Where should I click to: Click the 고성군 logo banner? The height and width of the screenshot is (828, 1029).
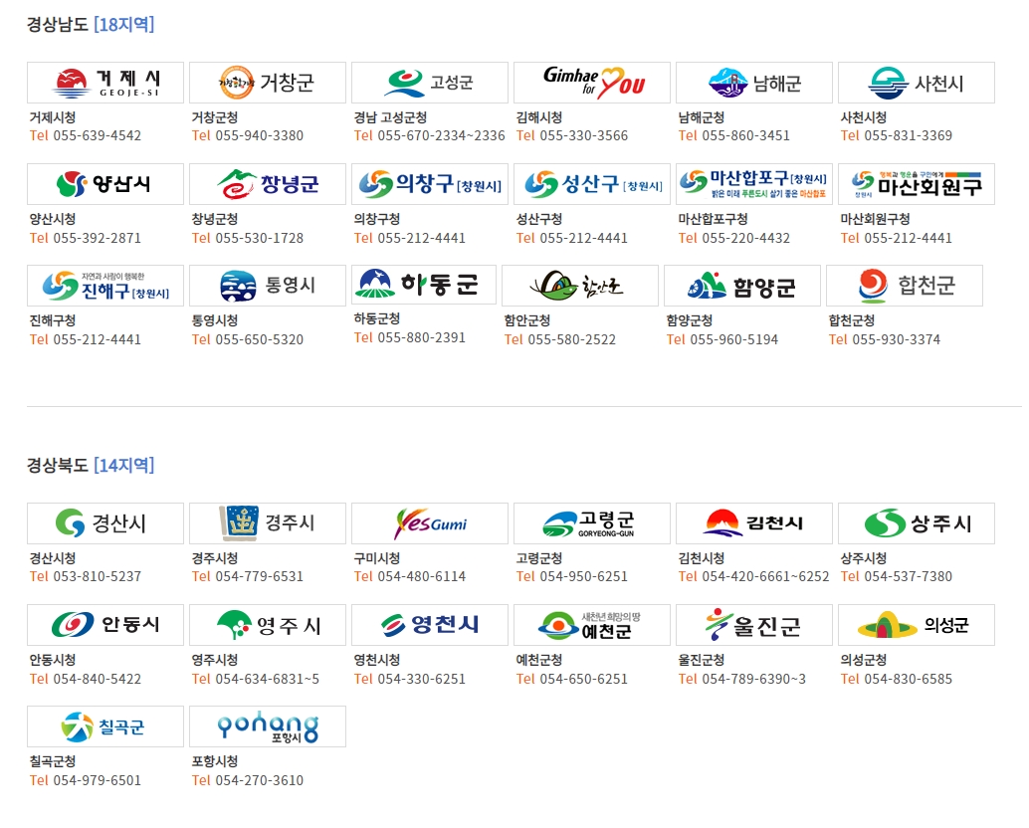[430, 83]
